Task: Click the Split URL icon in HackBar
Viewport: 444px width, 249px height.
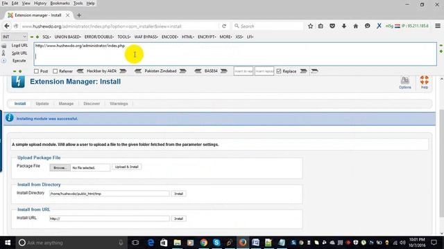Action: point(3,53)
